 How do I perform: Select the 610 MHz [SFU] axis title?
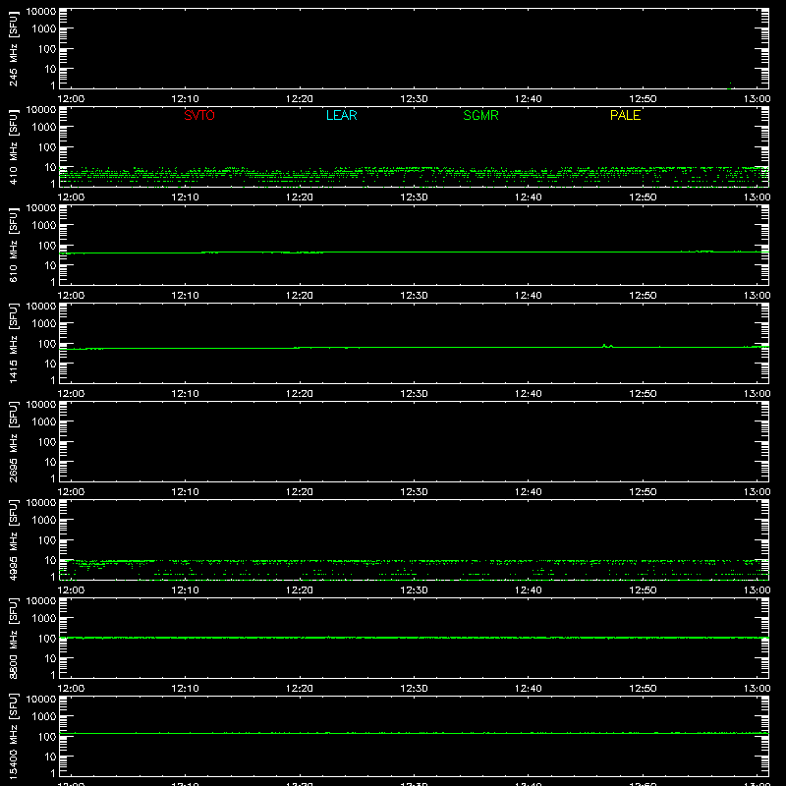(x=13, y=245)
